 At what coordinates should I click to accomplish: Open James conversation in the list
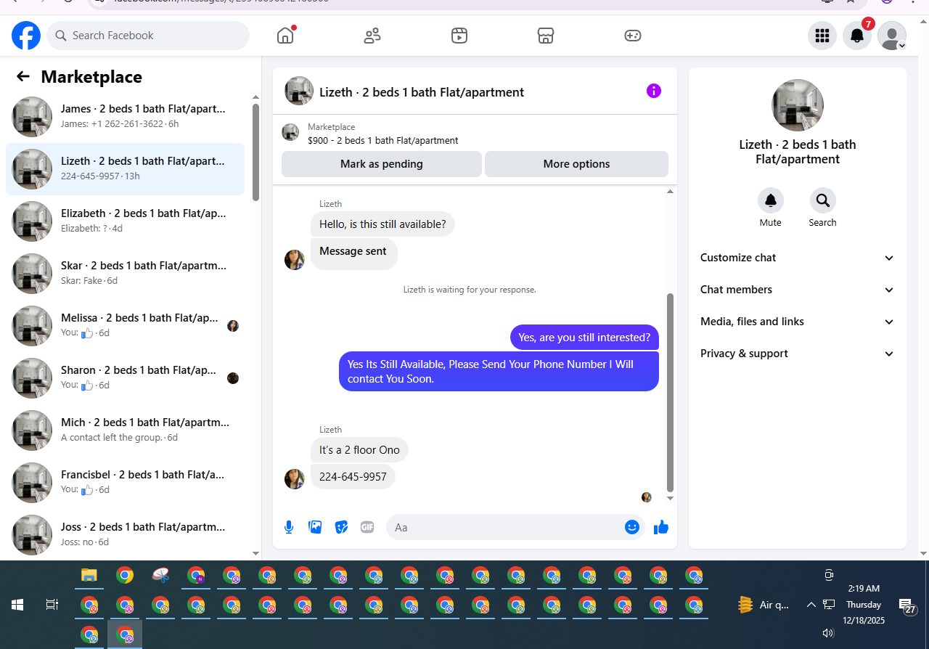point(126,117)
